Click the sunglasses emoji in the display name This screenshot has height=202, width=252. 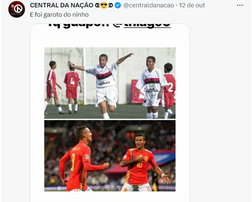click(x=104, y=5)
